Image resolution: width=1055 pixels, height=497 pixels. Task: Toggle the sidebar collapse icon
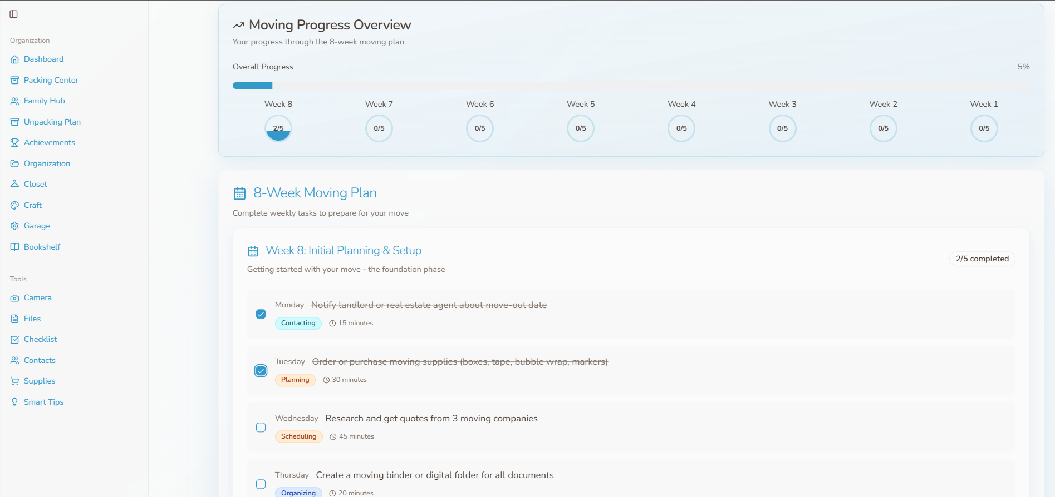tap(14, 14)
